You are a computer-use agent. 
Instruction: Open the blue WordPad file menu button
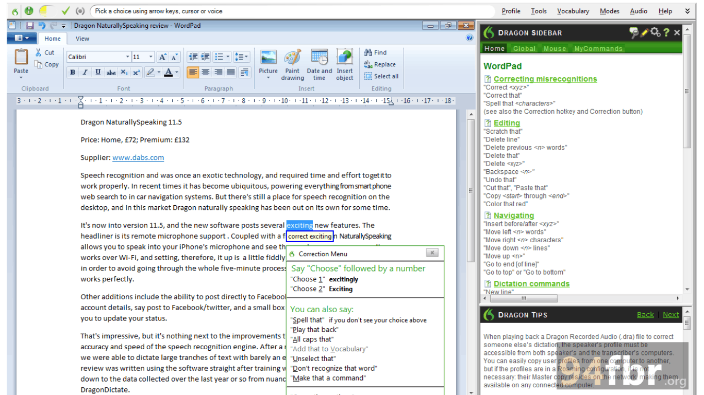click(x=22, y=38)
